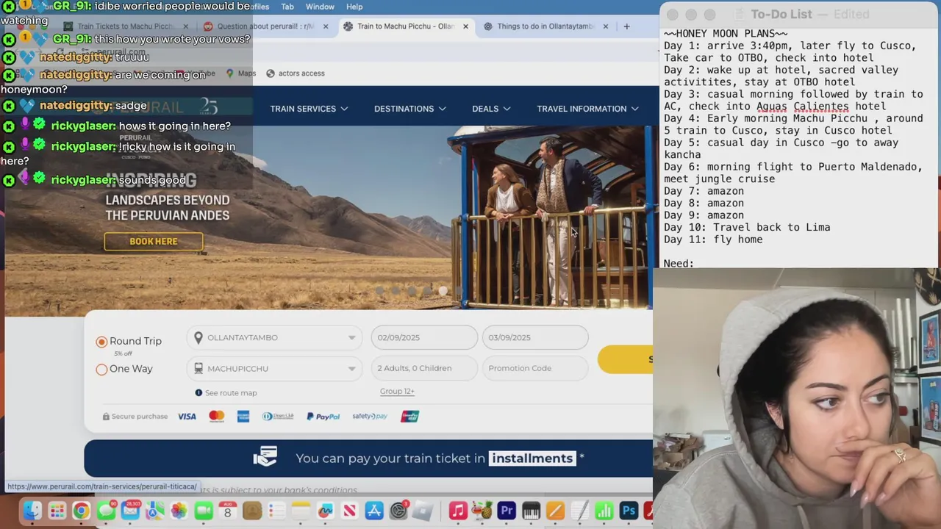Viewport: 941px width, 529px height.
Task: Expand the Train Services menu
Action: (309, 109)
